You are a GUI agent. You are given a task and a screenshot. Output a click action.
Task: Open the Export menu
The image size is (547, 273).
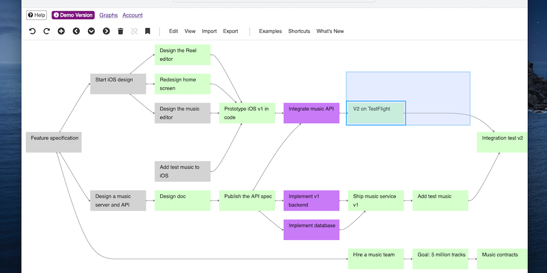pyautogui.click(x=231, y=31)
